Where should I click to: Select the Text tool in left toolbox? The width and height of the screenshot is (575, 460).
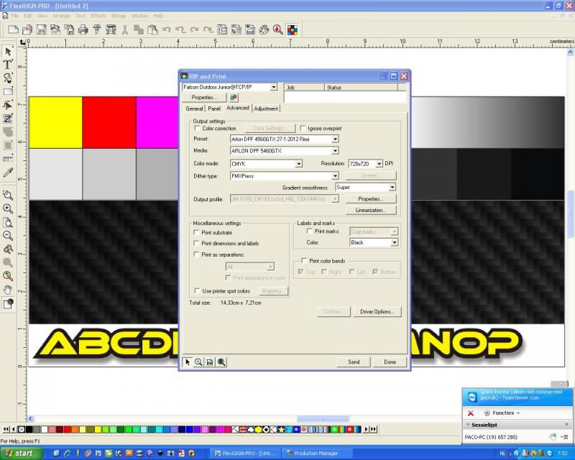click(7, 65)
